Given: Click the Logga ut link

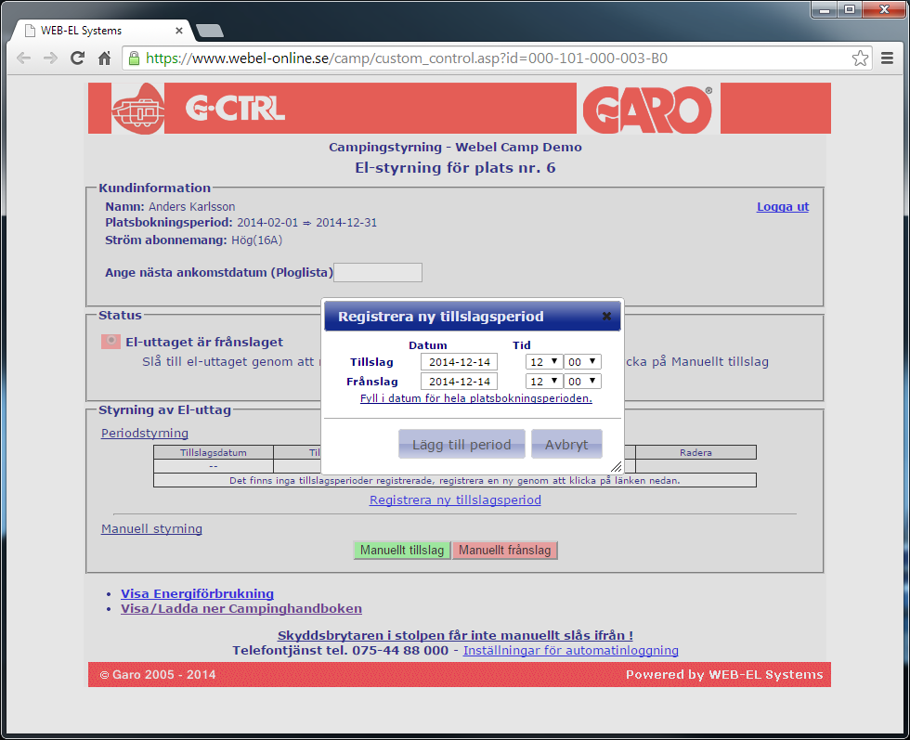Looking at the screenshot, I should coord(782,207).
